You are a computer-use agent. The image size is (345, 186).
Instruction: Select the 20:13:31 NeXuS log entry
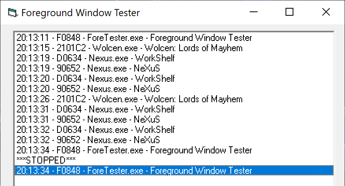click(x=88, y=120)
